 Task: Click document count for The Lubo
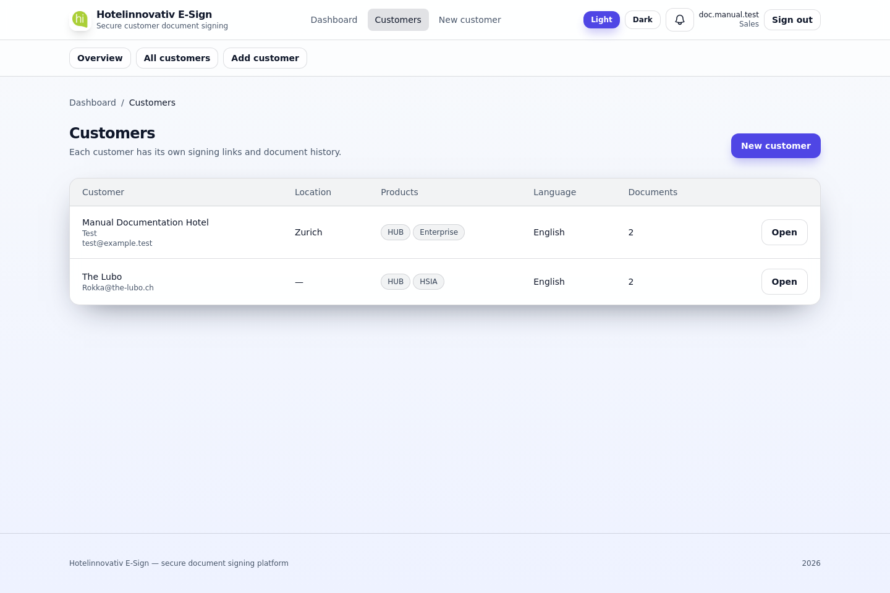[631, 282]
